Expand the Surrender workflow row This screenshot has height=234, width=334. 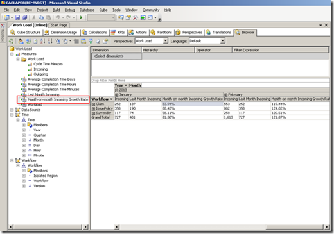pos(94,113)
